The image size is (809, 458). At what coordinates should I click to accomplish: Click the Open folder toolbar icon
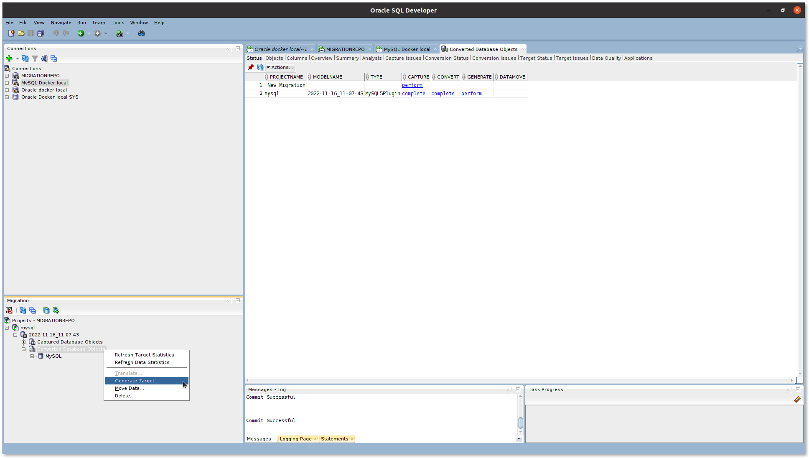click(x=21, y=33)
